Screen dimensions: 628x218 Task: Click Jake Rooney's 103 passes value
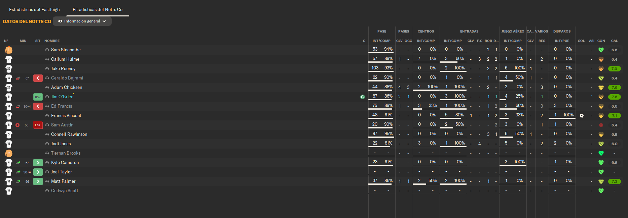click(x=375, y=68)
